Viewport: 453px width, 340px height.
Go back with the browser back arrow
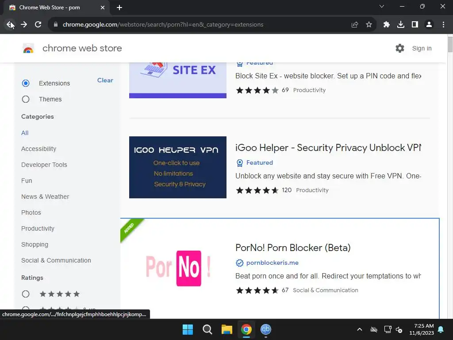coord(10,25)
